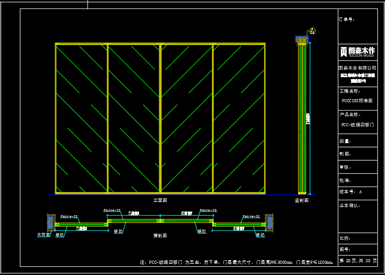Screen dimensions: 385x275
Task: Click the blue head track atop vertical section
Action: click(303, 40)
